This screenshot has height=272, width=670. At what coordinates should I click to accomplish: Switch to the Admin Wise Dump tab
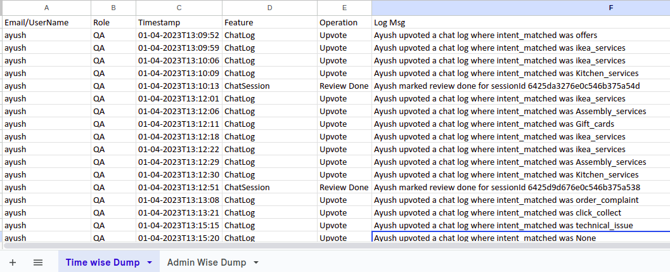point(207,262)
